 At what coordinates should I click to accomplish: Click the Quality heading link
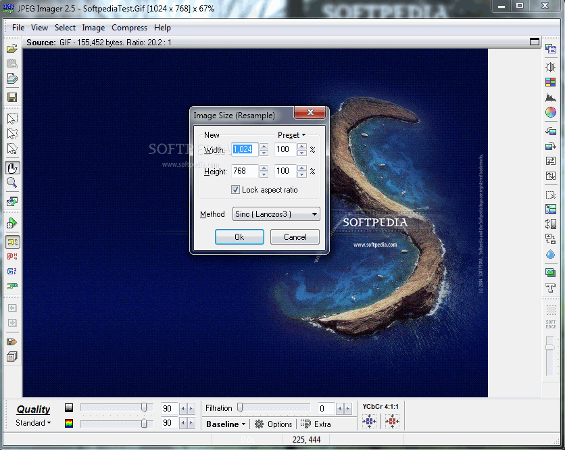pos(33,409)
